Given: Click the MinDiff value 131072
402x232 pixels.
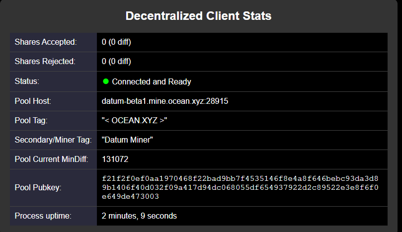Looking at the screenshot, I should coord(115,159).
